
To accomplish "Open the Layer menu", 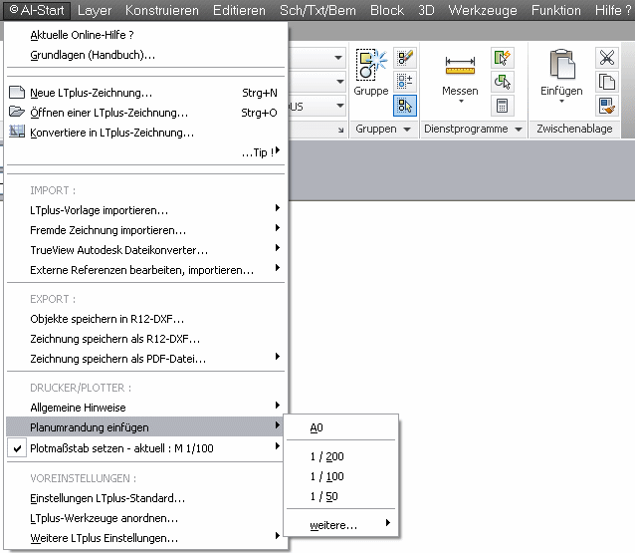I will [x=95, y=10].
